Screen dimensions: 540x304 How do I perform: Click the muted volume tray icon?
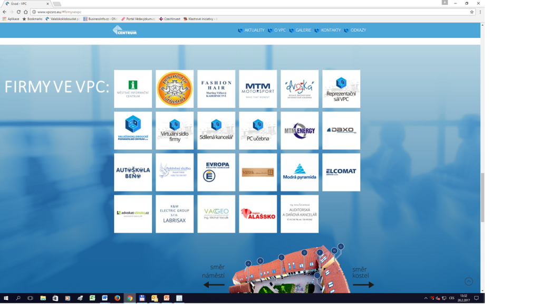pyautogui.click(x=438, y=298)
